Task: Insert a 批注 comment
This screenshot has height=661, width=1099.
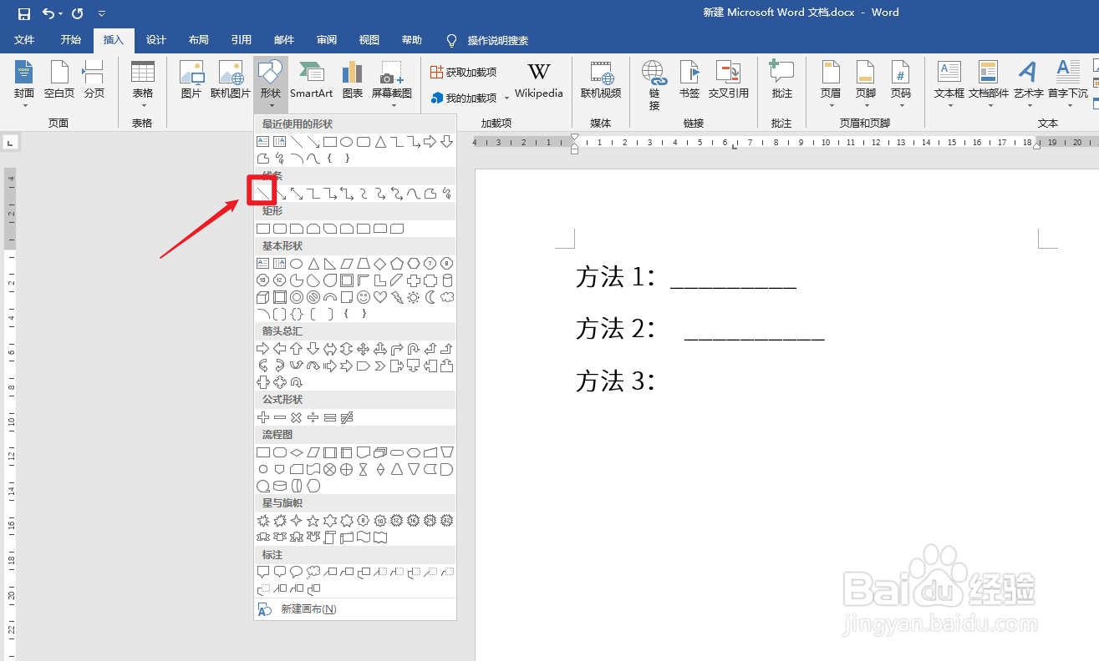Action: [781, 80]
